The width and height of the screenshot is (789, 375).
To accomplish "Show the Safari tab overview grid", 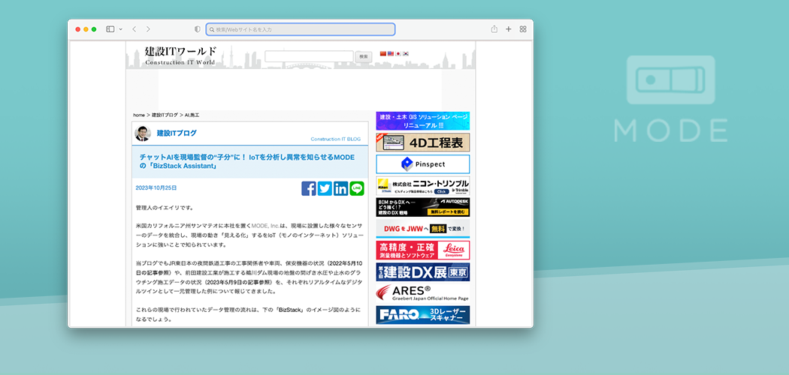I will click(x=523, y=29).
